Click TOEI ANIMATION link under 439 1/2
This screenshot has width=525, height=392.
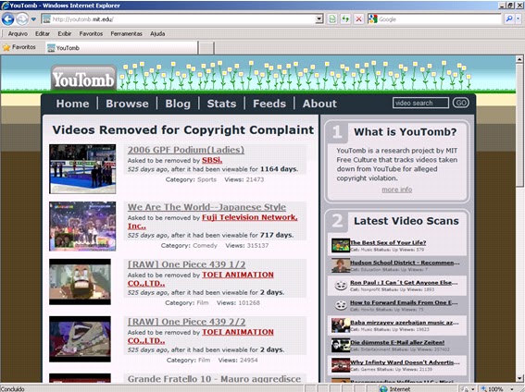[201, 279]
